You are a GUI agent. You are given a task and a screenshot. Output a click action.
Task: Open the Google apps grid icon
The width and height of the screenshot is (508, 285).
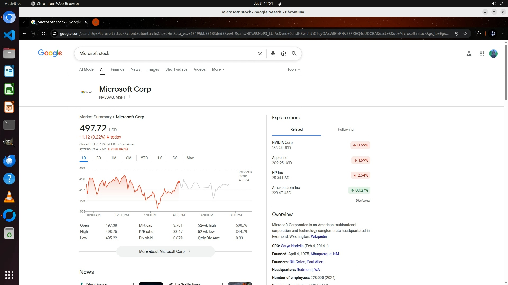pyautogui.click(x=482, y=54)
